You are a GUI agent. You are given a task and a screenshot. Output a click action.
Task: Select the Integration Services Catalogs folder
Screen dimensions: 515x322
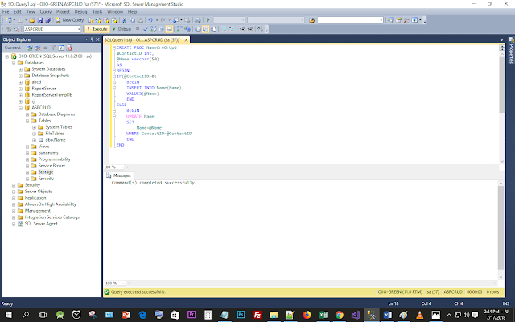tap(51, 217)
